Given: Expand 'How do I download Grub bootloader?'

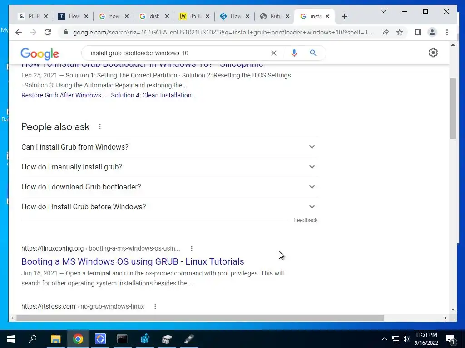Looking at the screenshot, I should click(169, 187).
